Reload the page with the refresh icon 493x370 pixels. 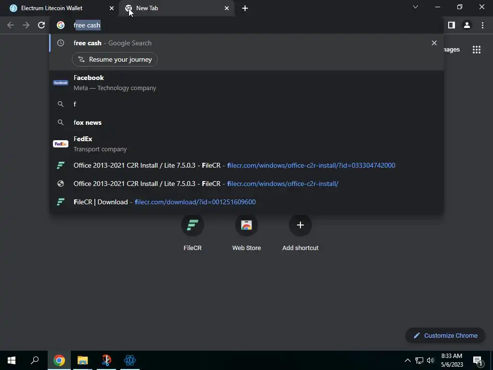pyautogui.click(x=41, y=25)
